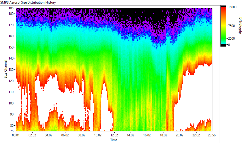Click the 04:02 time tick label
This screenshot has width=243, height=143.
48,135
